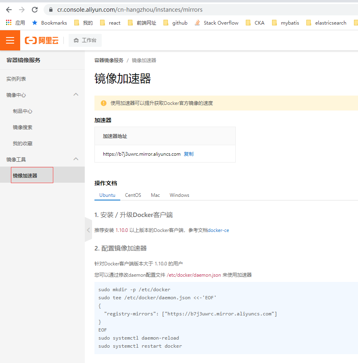The height and width of the screenshot is (363, 358).
Task: Click the accelerator URL https://b7j3uwrc.mirror.aliyuncs.com
Action: click(x=142, y=154)
